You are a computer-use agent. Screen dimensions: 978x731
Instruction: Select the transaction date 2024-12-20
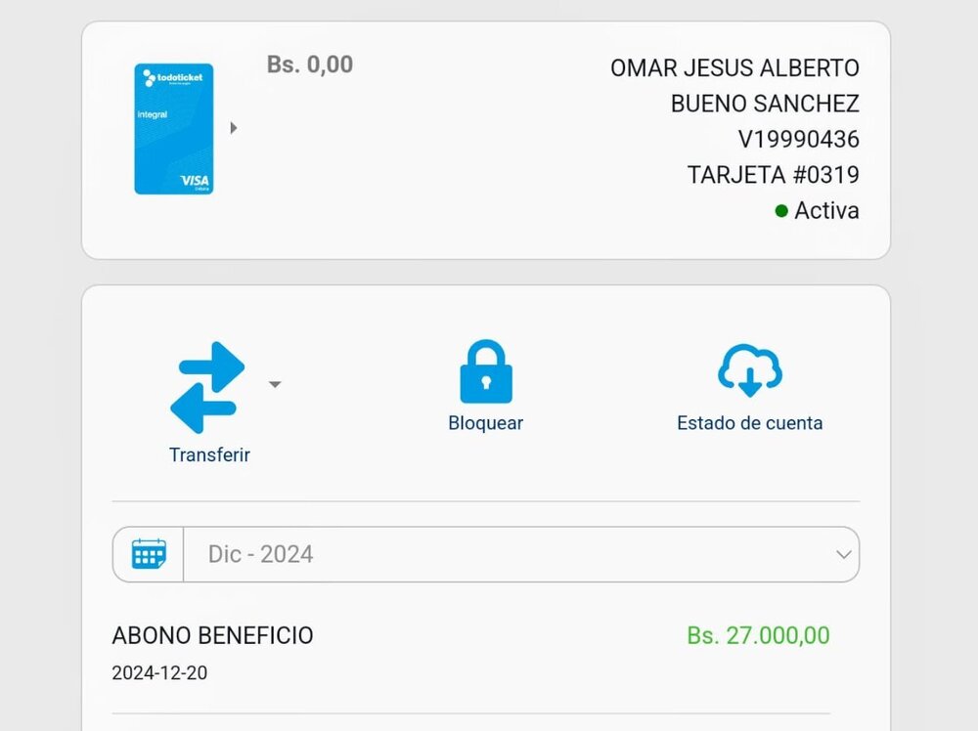point(159,673)
